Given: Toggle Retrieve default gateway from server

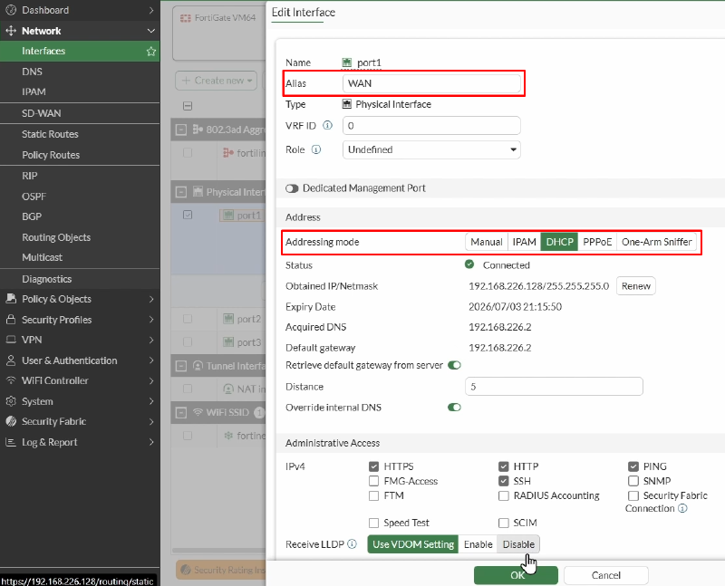Looking at the screenshot, I should click(x=455, y=365).
